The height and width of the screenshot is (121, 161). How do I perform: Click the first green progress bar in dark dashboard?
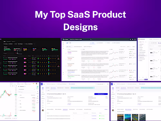[x=7, y=50]
